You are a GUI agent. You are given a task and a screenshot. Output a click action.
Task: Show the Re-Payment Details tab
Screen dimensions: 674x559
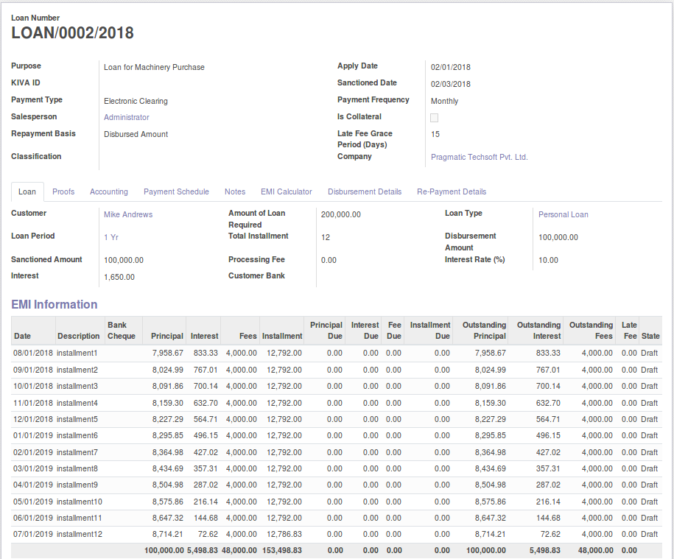(452, 191)
